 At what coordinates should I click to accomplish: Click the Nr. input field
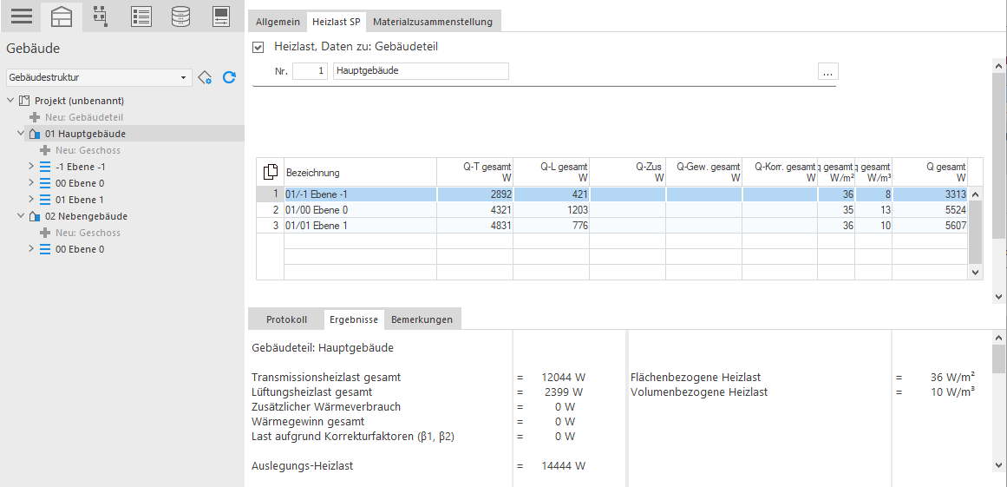(x=311, y=71)
